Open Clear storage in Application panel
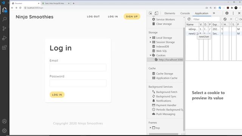Image resolution: width=242 pixels, height=136 pixels. click(164, 24)
